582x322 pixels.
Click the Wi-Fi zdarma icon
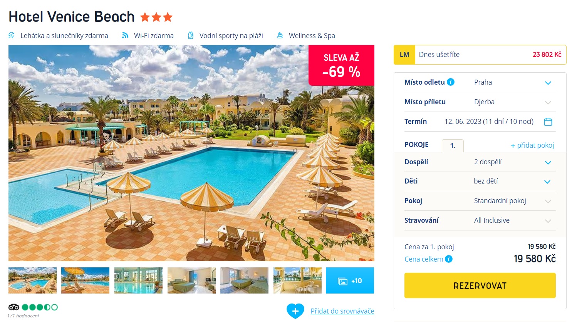click(x=125, y=35)
